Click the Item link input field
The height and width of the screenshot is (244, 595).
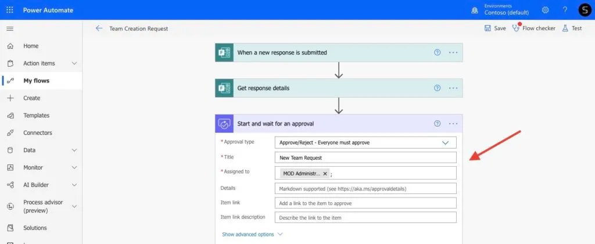coord(365,203)
